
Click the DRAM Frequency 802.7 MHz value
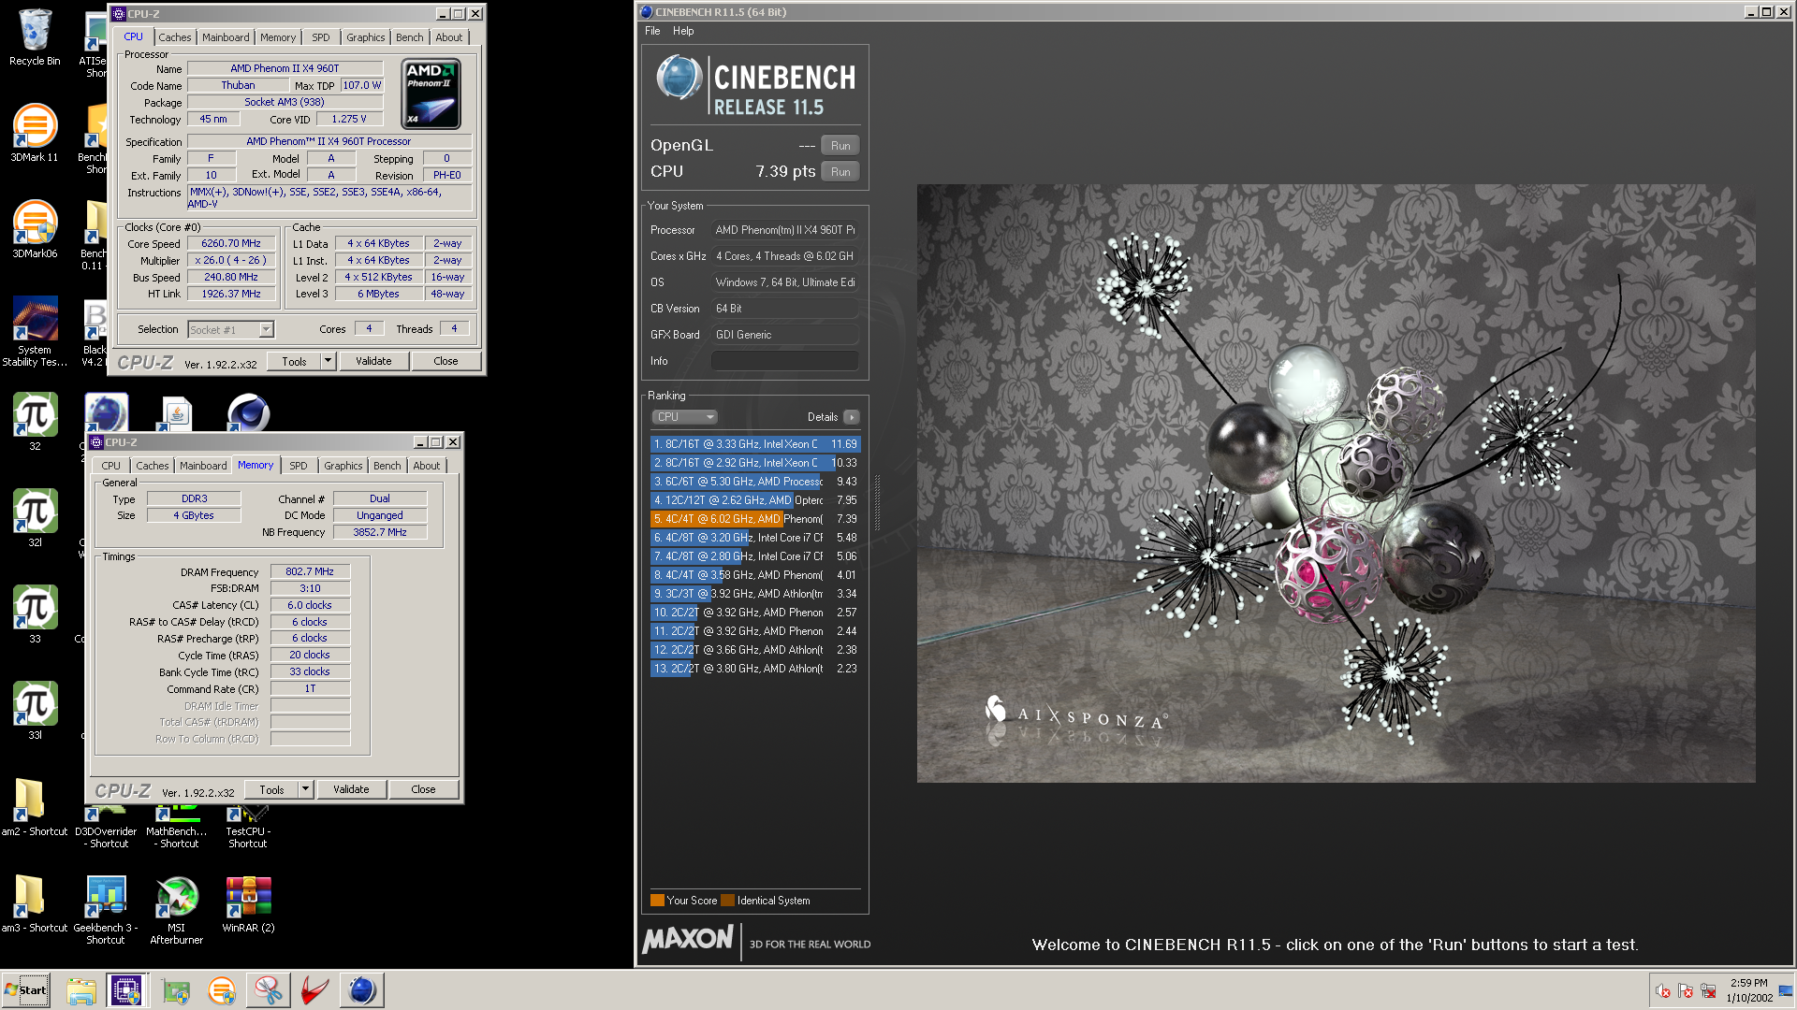(310, 571)
